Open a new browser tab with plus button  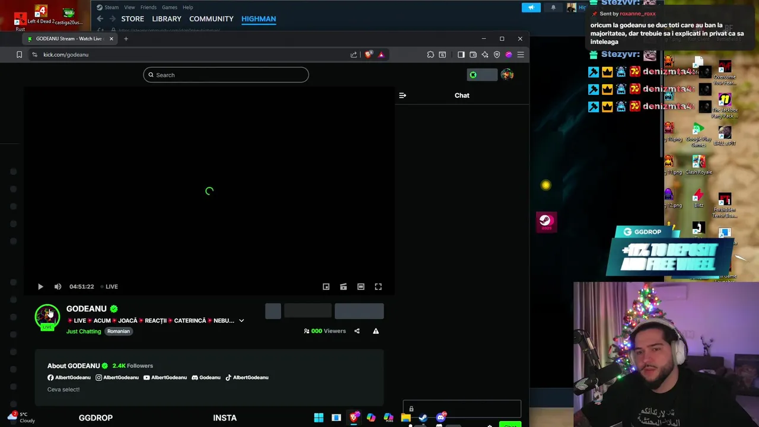click(x=126, y=39)
